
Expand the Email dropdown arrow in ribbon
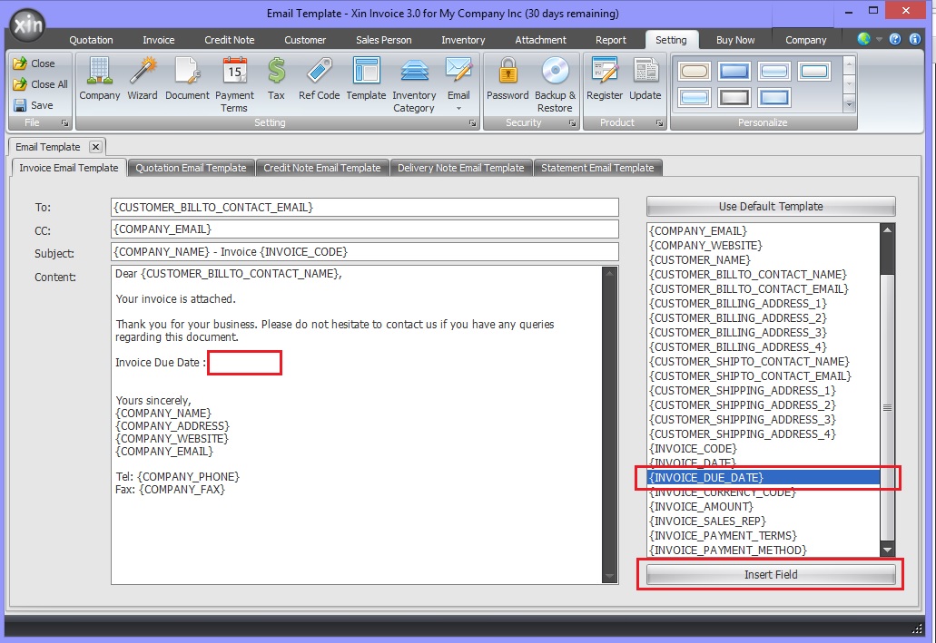coord(458,109)
